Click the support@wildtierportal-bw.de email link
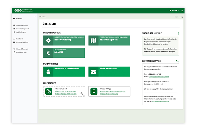The width and height of the screenshot is (198, 132). [159, 77]
